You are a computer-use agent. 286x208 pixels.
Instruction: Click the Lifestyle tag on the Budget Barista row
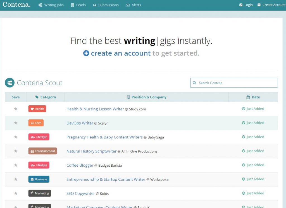39,165
